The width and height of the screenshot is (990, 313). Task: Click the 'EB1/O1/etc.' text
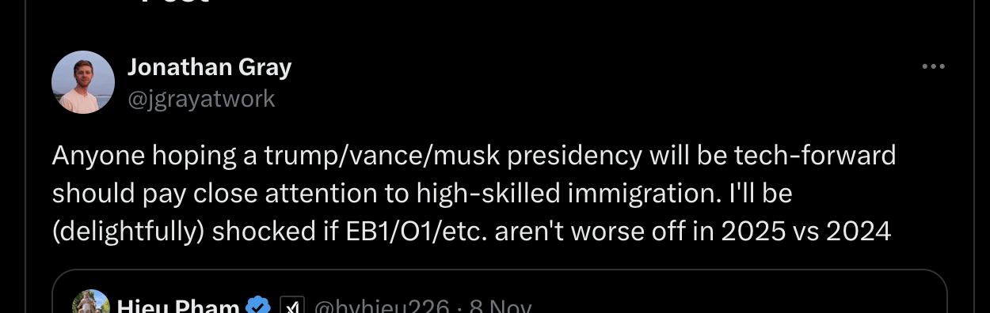[x=406, y=232]
